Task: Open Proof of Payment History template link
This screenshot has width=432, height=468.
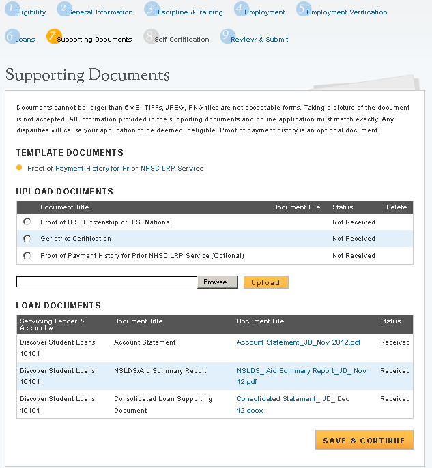Action: (x=115, y=169)
